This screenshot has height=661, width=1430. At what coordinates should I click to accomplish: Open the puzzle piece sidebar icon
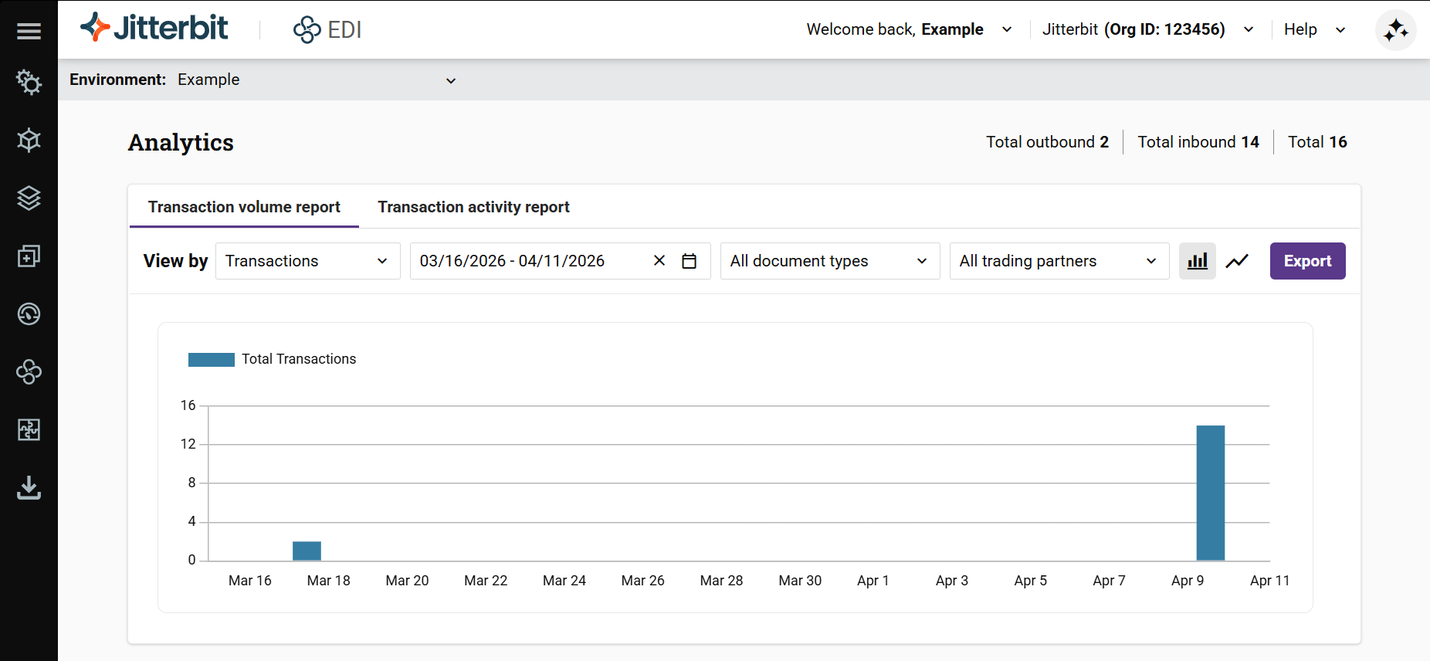click(29, 429)
